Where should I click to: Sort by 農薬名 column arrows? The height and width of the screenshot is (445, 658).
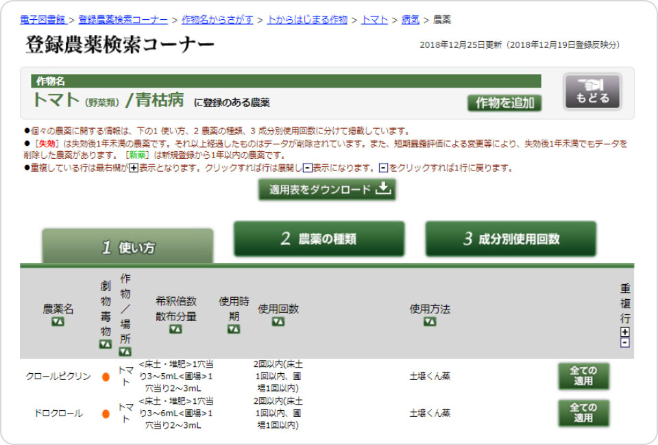[58, 322]
